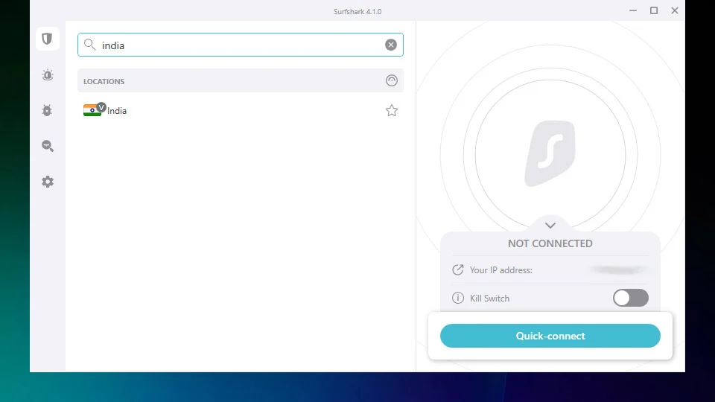
Task: Open the Antivirus bug icon in sidebar
Action: point(47,110)
